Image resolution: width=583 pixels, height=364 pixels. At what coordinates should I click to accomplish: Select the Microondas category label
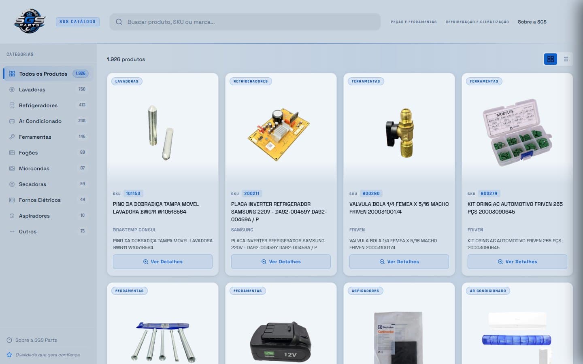pos(34,168)
